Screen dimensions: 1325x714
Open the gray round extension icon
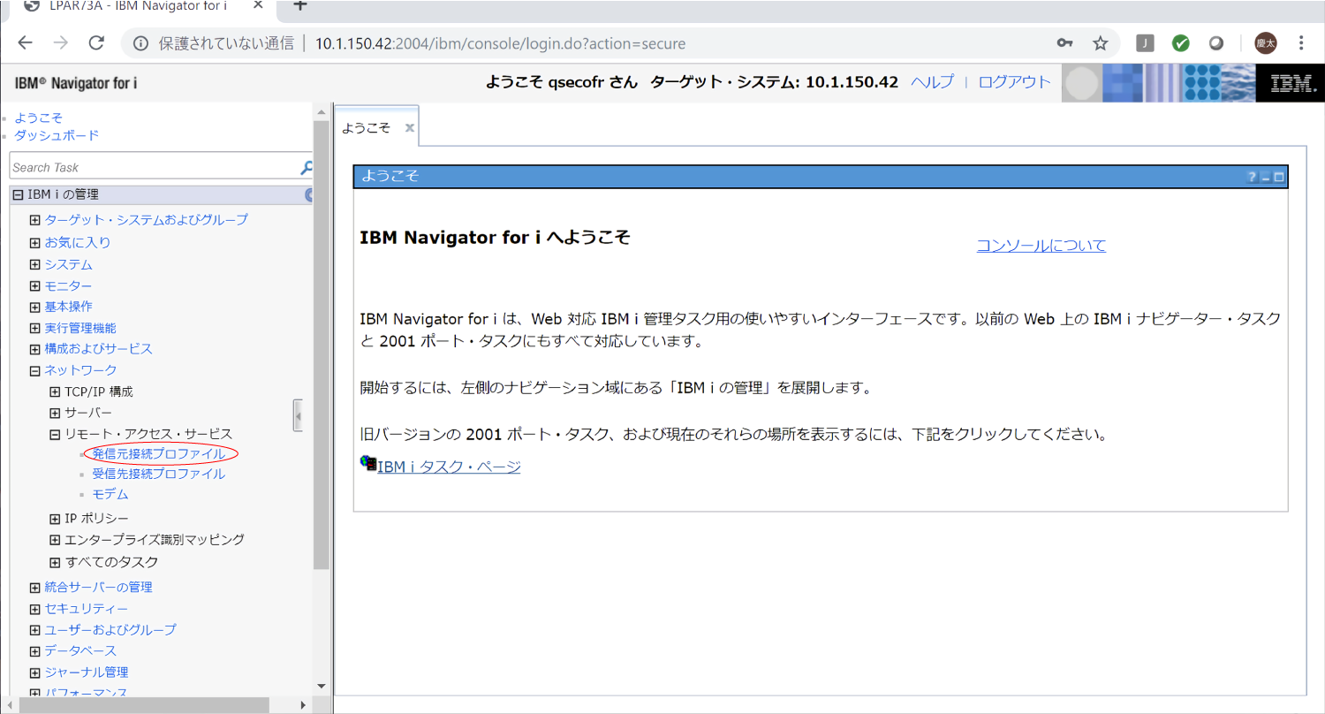tap(1216, 43)
